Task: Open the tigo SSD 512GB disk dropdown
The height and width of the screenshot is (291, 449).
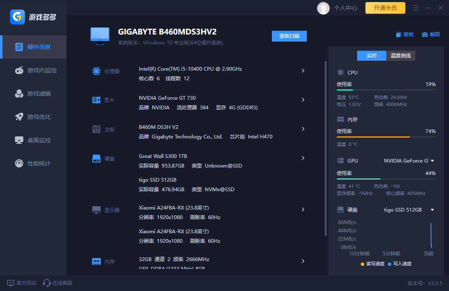Action: (x=432, y=210)
